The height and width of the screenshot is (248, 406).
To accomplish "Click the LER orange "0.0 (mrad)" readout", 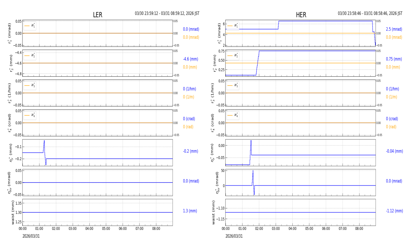I will (x=191, y=37).
